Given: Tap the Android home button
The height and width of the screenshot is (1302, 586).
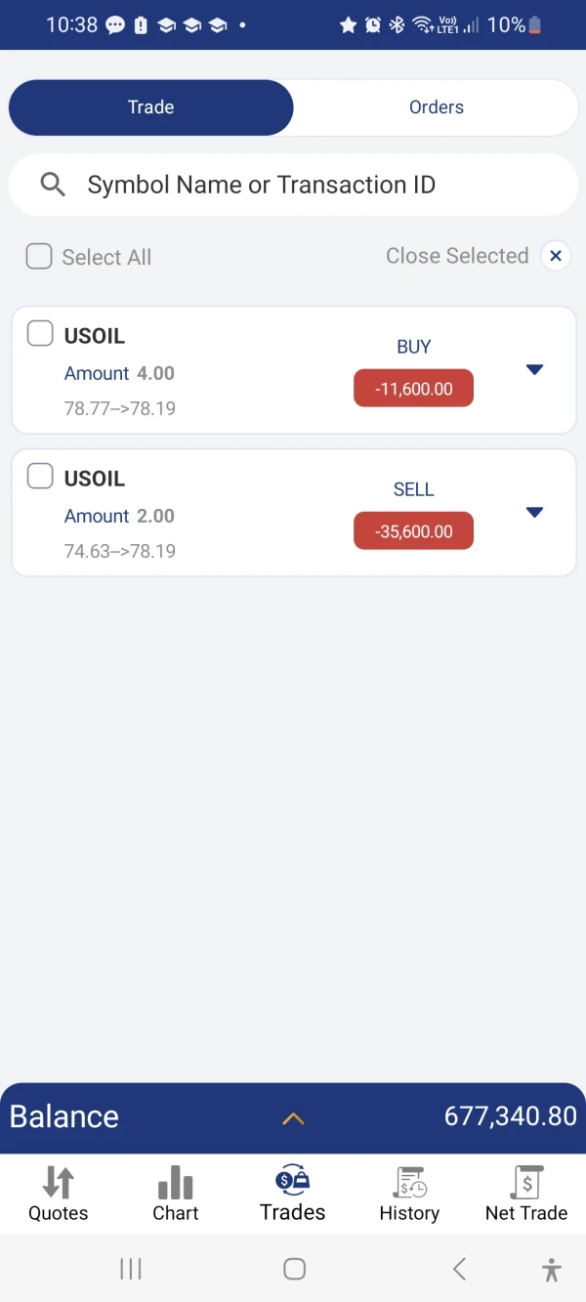Looking at the screenshot, I should pos(294,1269).
